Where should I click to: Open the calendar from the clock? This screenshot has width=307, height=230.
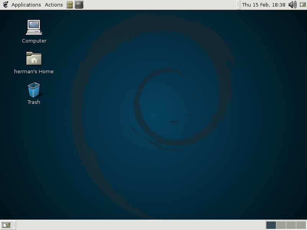(x=263, y=5)
